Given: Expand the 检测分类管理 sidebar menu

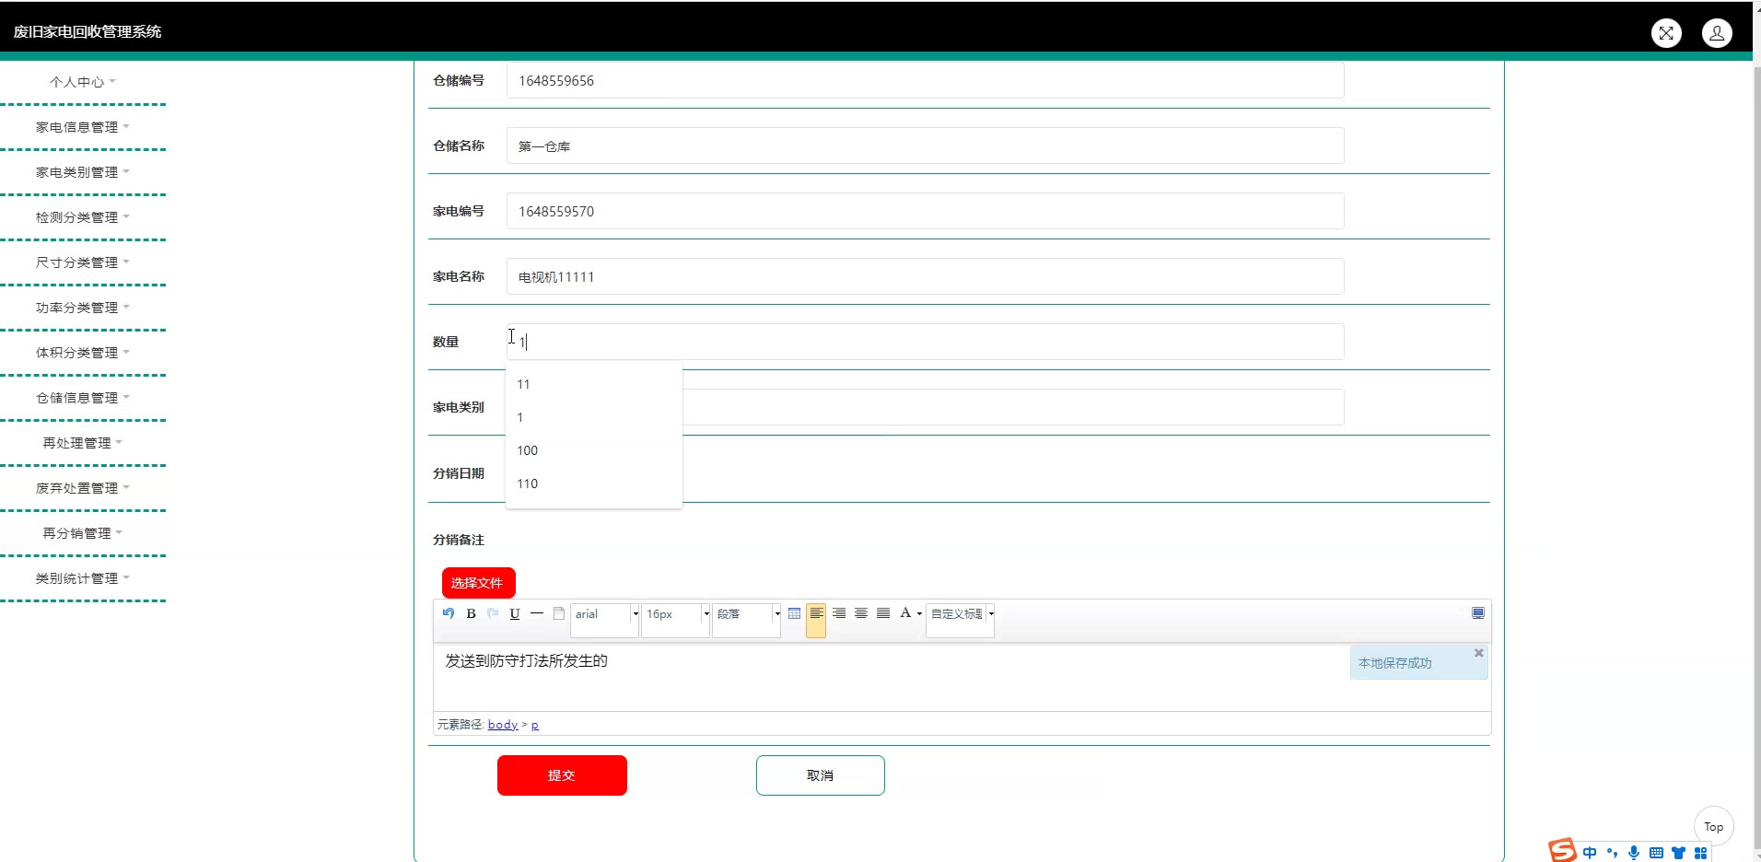Looking at the screenshot, I should [x=83, y=217].
